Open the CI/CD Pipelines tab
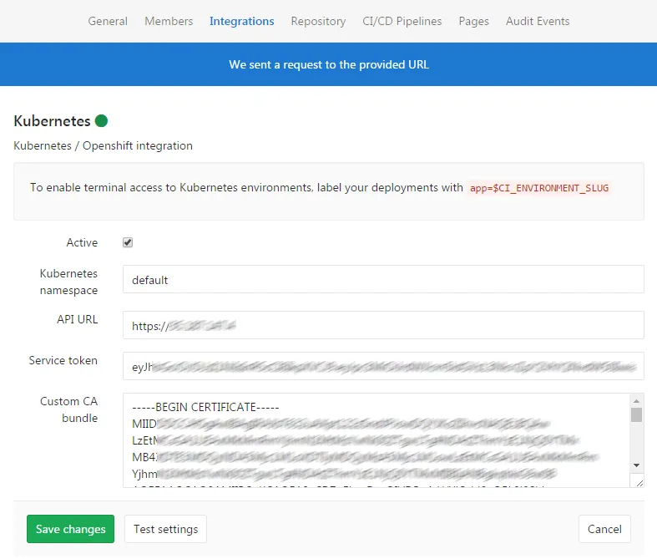The width and height of the screenshot is (657, 559). pos(402,21)
